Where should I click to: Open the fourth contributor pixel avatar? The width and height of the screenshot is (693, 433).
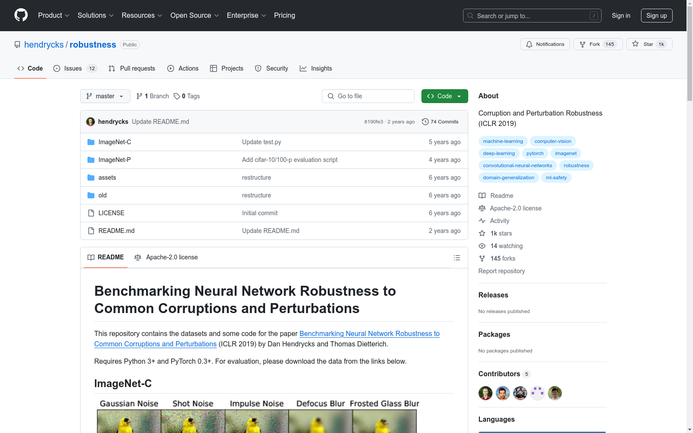pos(538,393)
